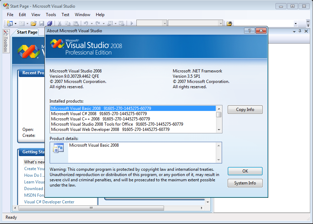Open the Find combo box dropdown arrow
Viewport: 313px width, 224px height.
[x=296, y=24]
